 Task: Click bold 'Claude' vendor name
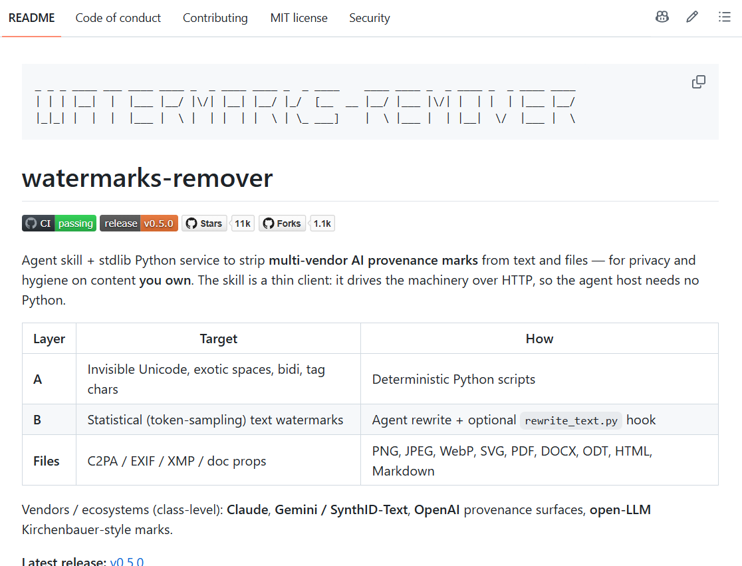pyautogui.click(x=247, y=509)
